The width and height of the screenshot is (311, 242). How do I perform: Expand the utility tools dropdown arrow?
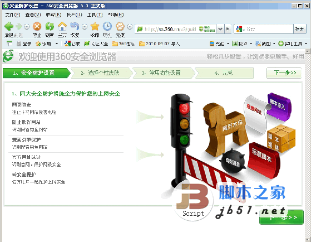click(305, 43)
